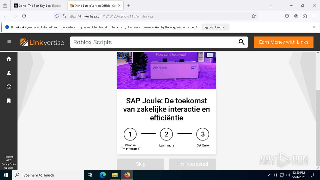320x180 pixels.
Task: Bookmark this page with star icon
Action: [x=254, y=16]
